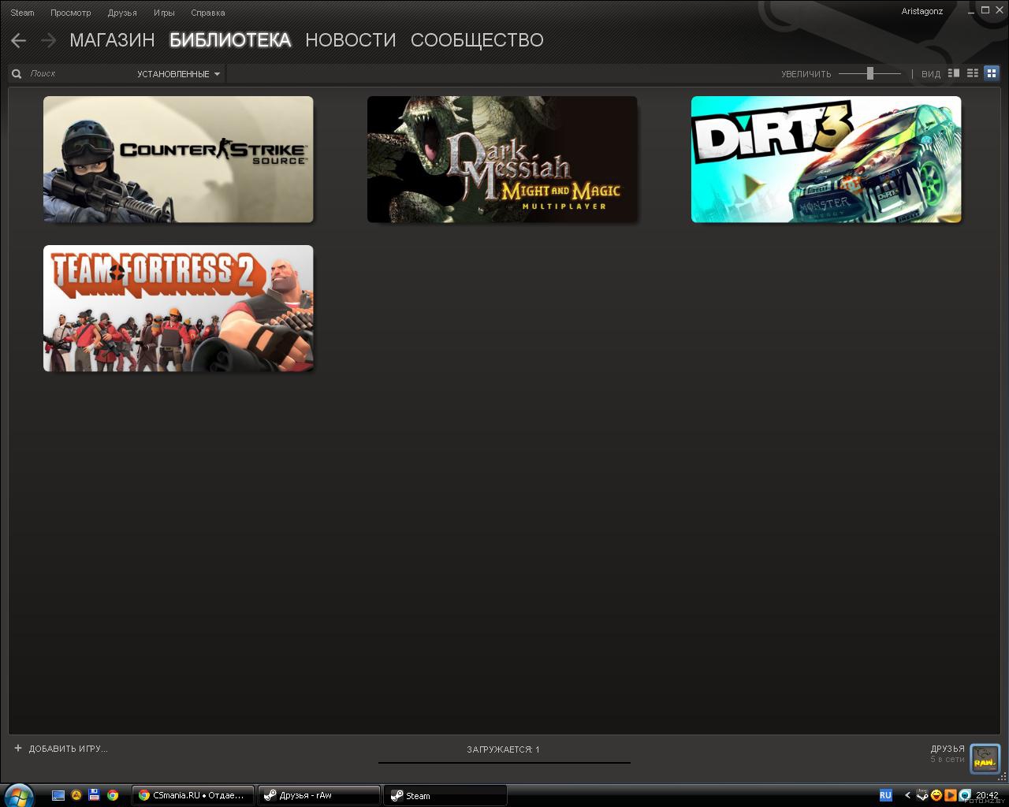Viewport: 1009px width, 807px height.
Task: Switch to detailed list view
Action: tap(954, 73)
